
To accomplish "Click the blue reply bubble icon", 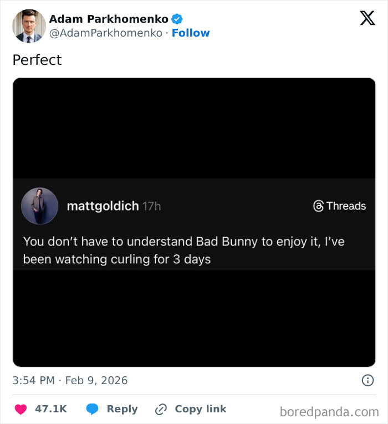I will pos(92,409).
